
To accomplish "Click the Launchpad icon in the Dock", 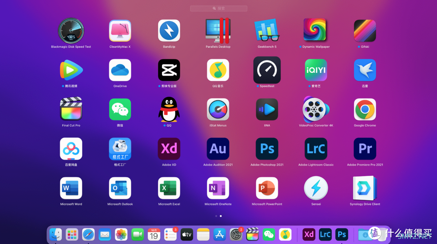I will [72, 235].
